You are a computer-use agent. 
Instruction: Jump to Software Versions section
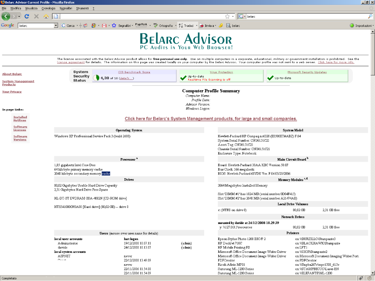point(20,138)
